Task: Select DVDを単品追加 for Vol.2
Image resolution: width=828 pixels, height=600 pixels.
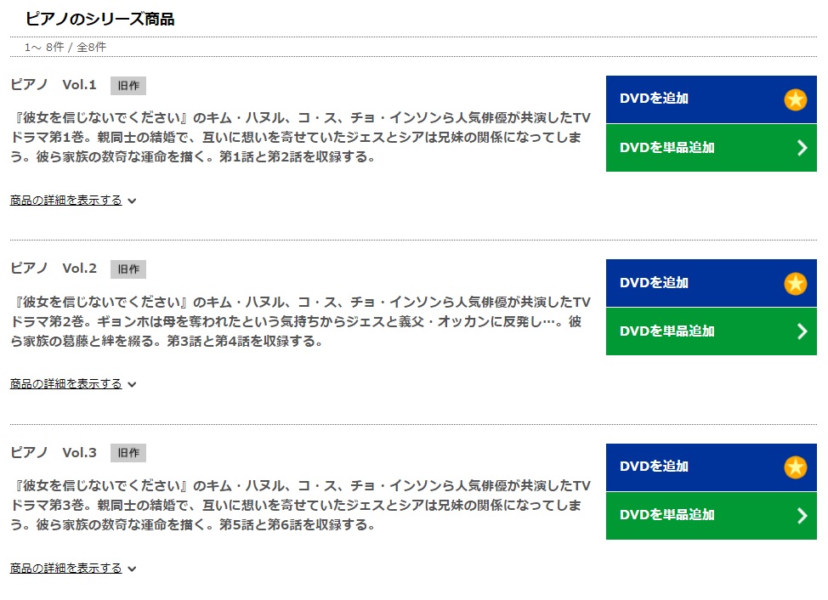Action: tap(712, 331)
